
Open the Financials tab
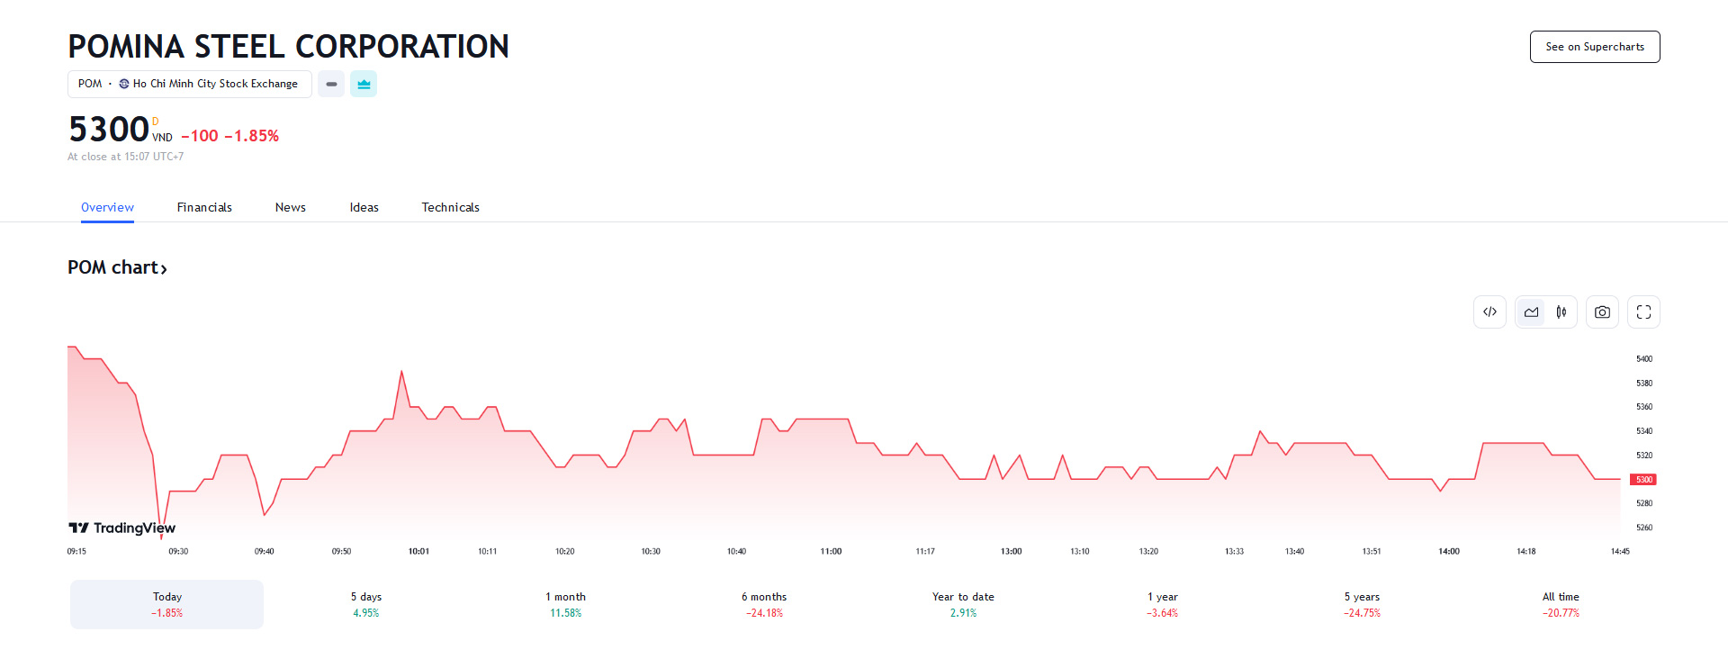(x=204, y=207)
